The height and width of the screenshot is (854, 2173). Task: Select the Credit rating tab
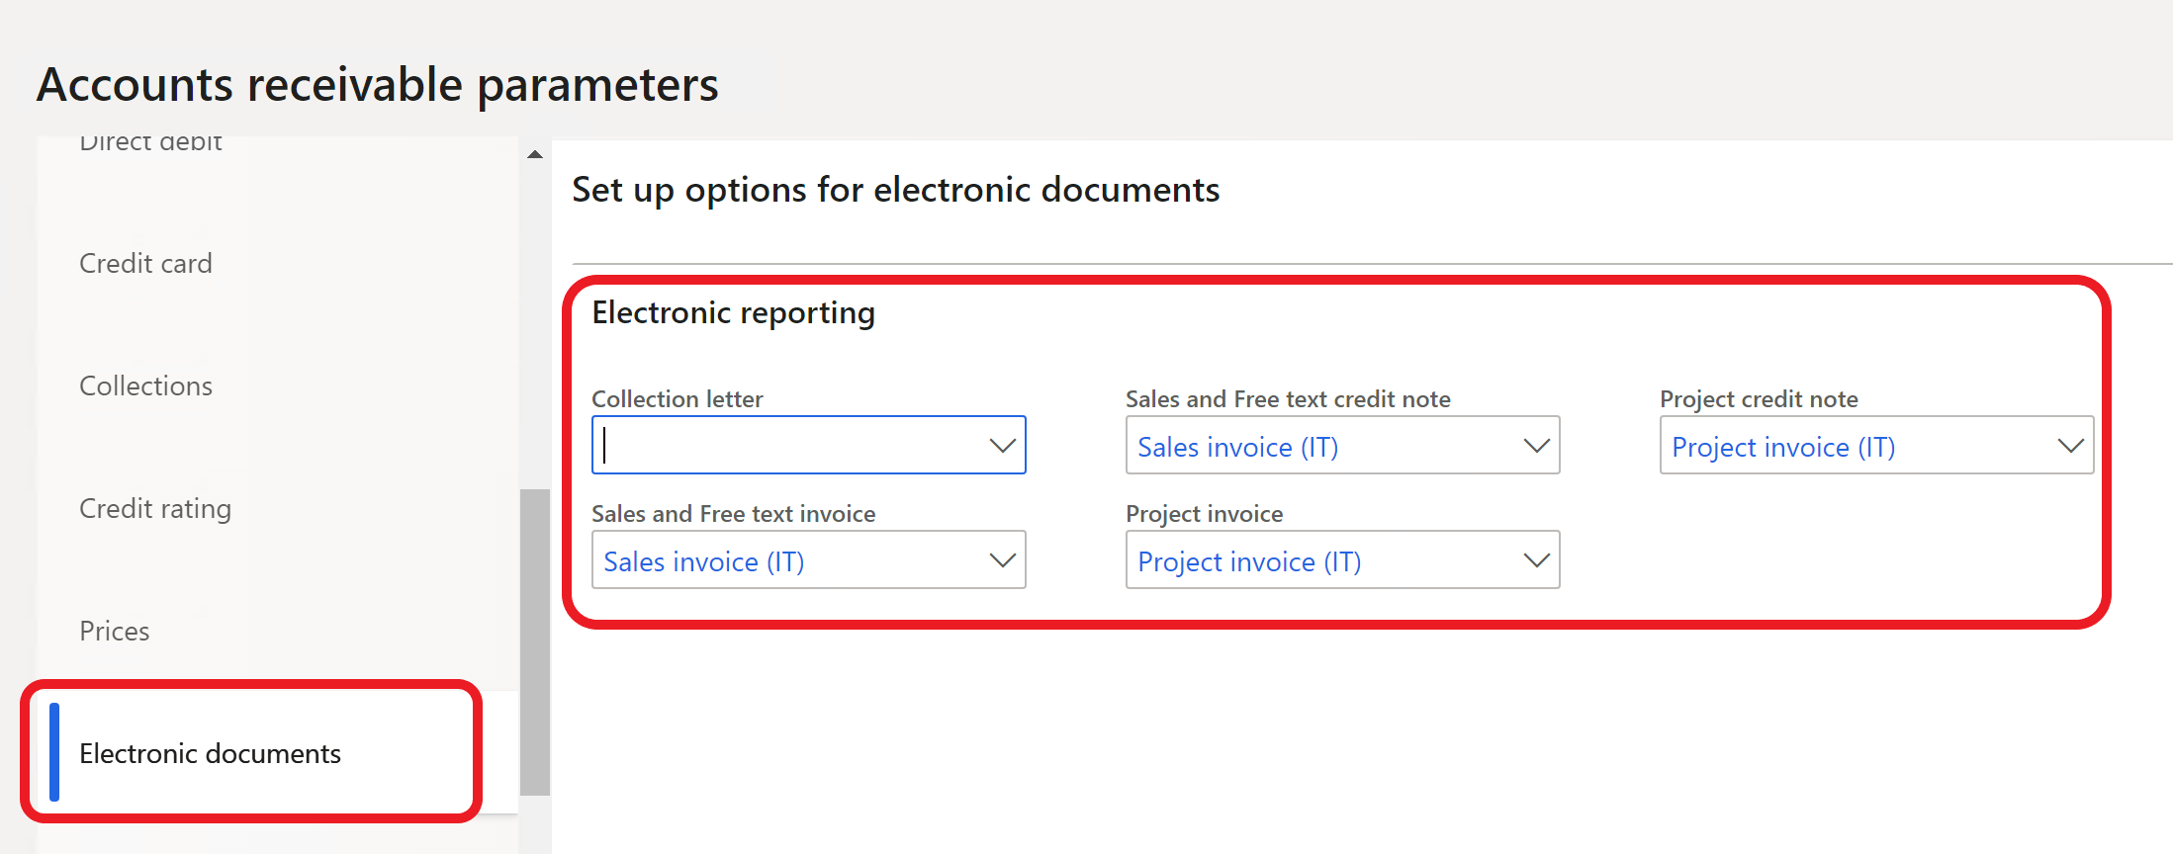(155, 509)
